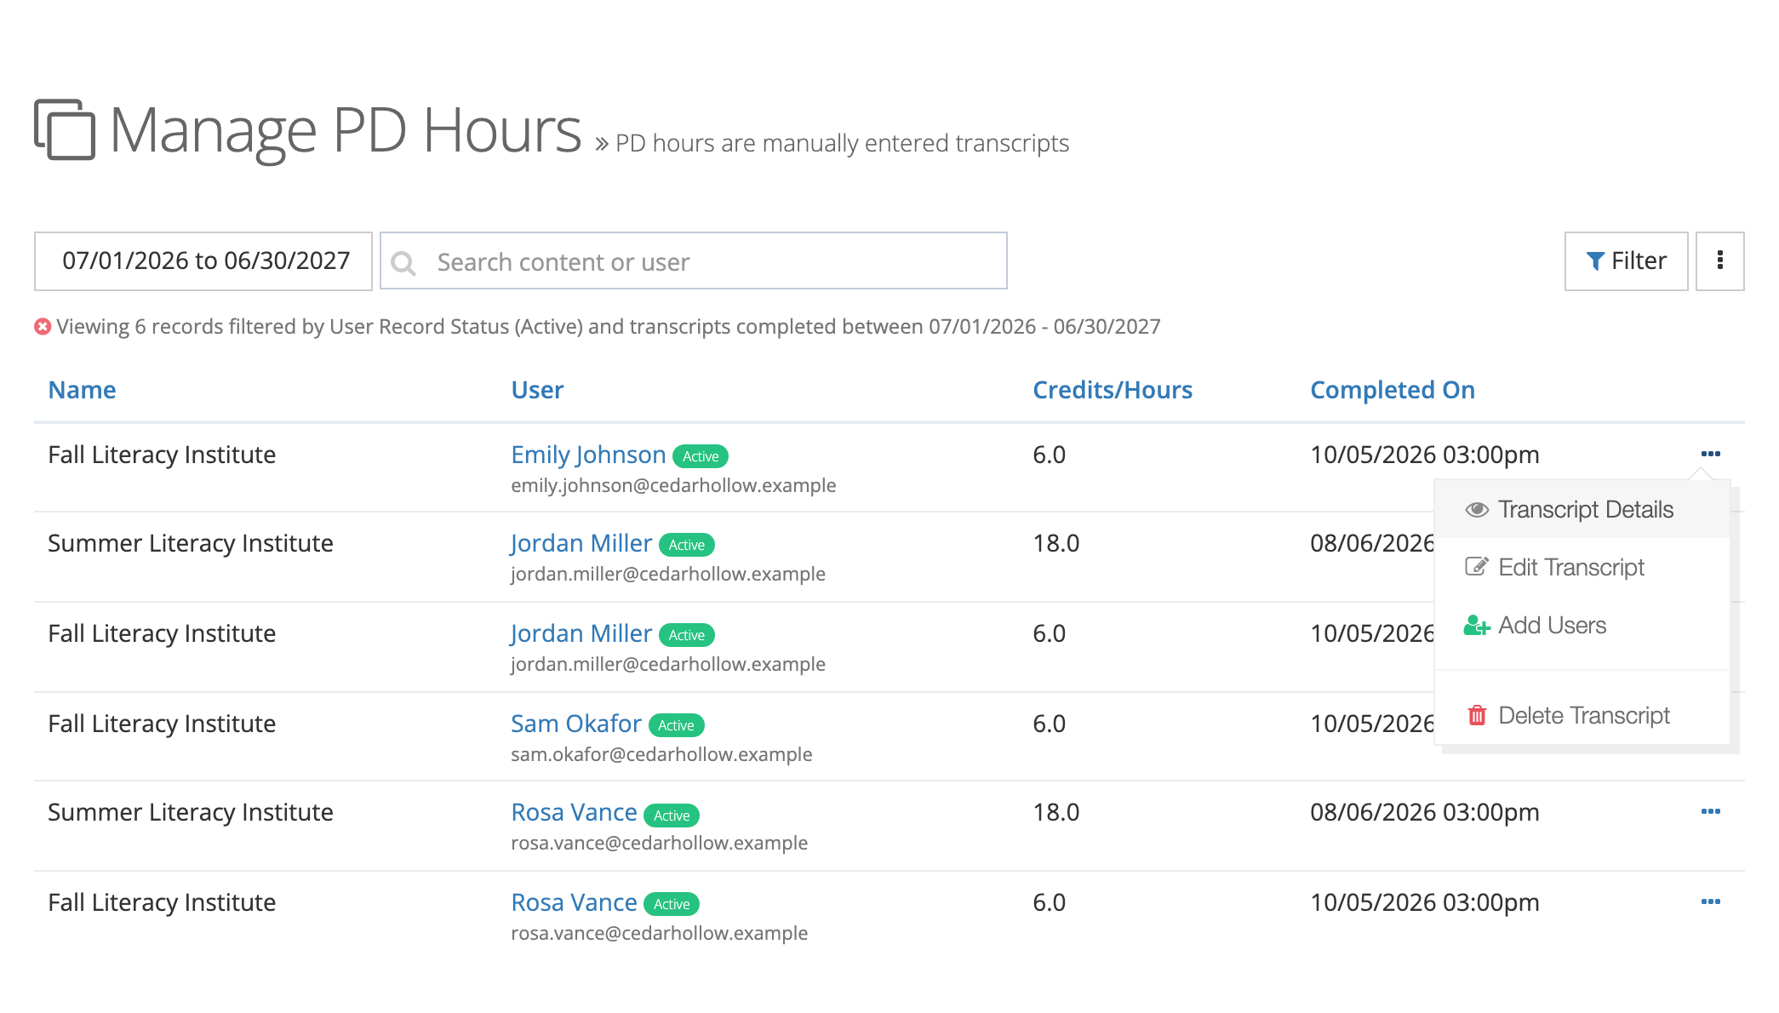Open actions menu for Emily Johnson row
This screenshot has width=1779, height=1013.
pos(1711,454)
